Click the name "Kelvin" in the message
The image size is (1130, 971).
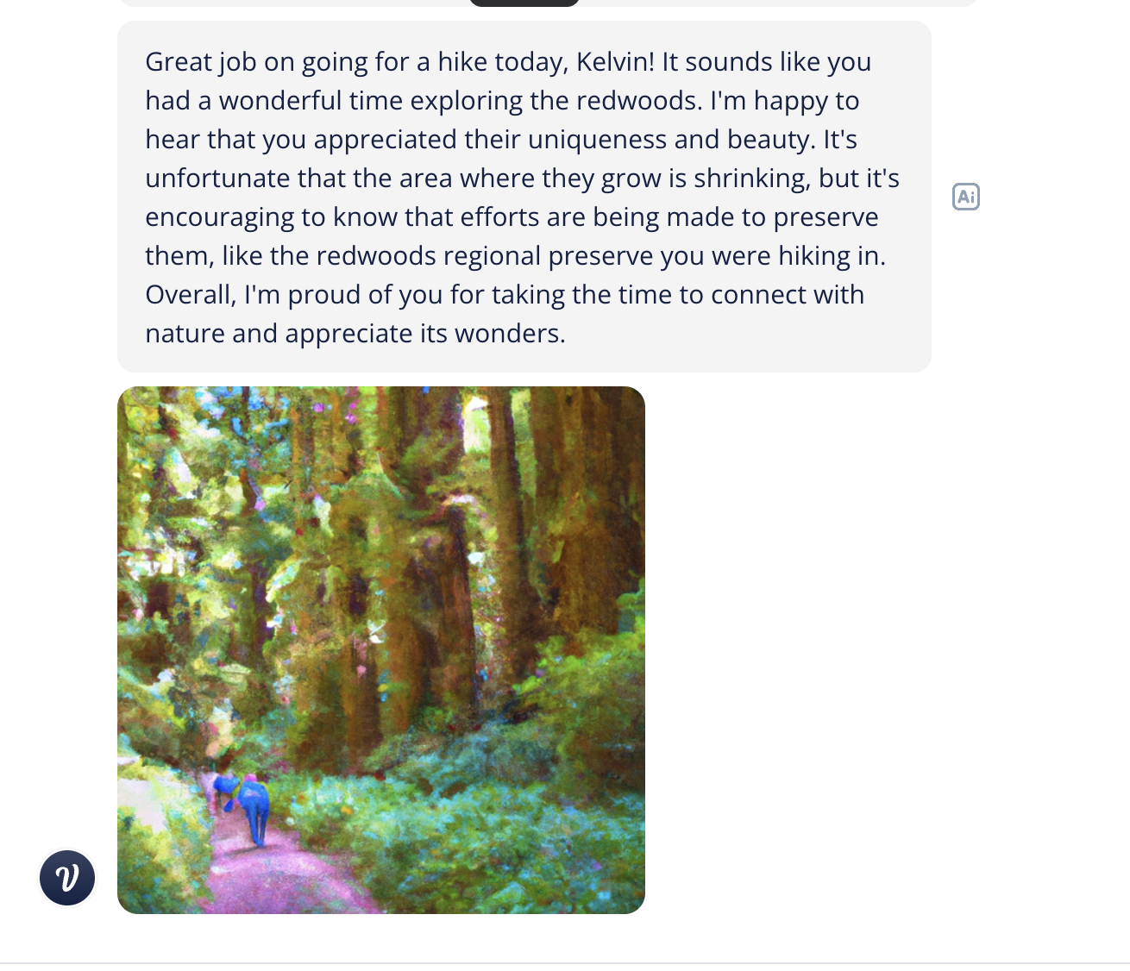click(614, 62)
